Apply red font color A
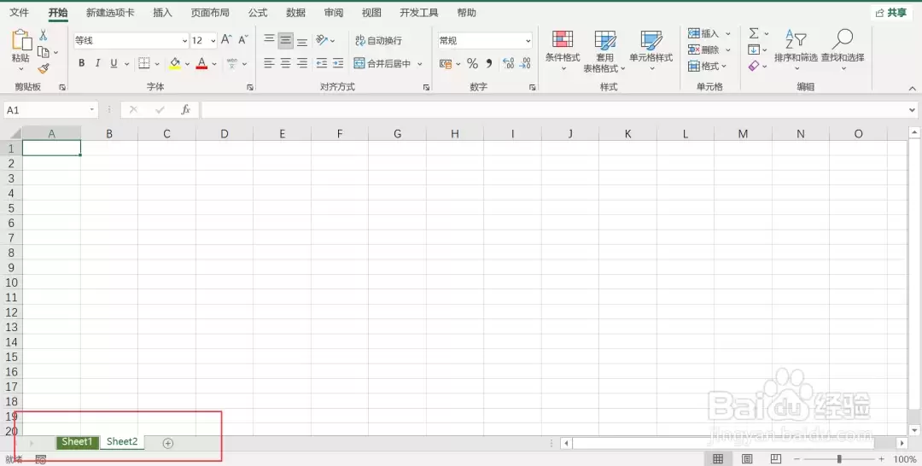Viewport: 922px width, 466px height. click(x=201, y=63)
